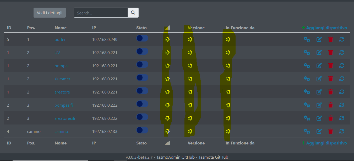Click the top ID column header

[9, 28]
